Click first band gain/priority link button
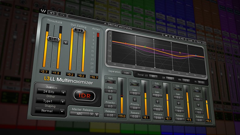 click(x=110, y=97)
